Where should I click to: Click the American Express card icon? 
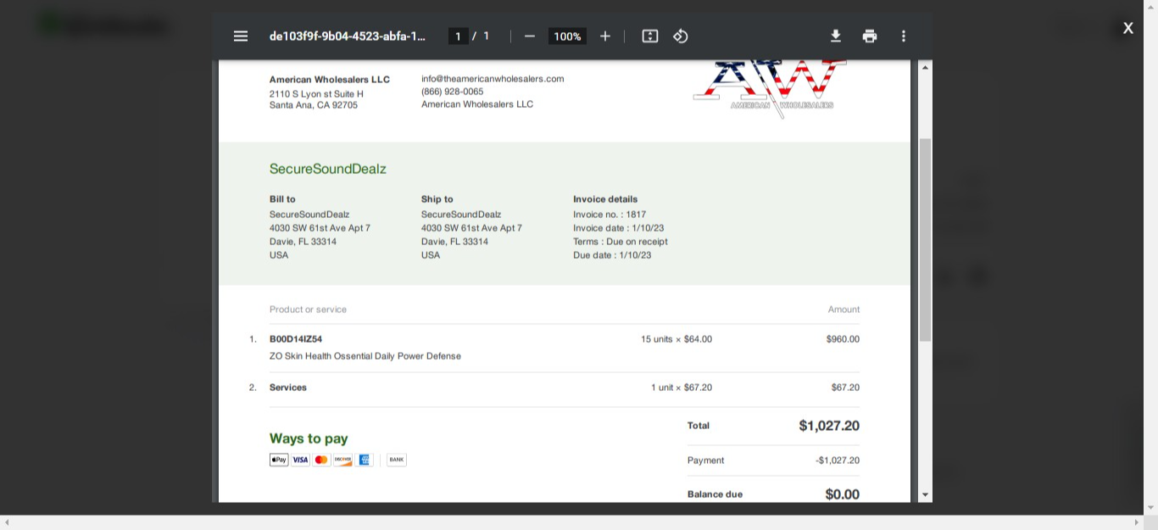click(365, 460)
